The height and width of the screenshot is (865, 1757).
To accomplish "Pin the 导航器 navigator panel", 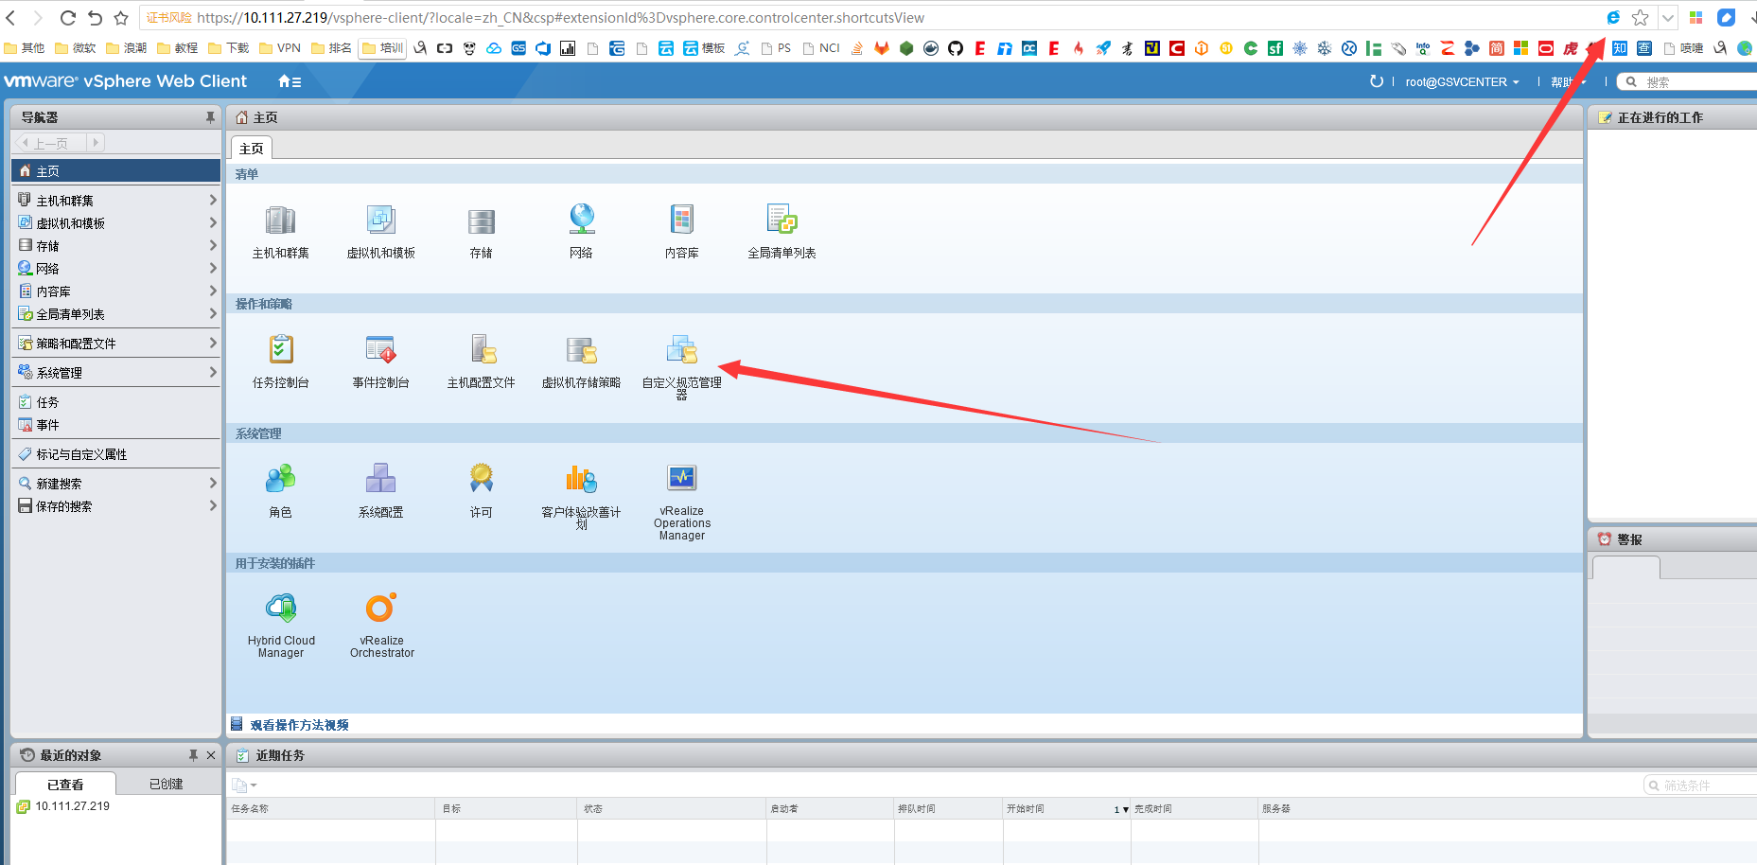I will pos(210,117).
